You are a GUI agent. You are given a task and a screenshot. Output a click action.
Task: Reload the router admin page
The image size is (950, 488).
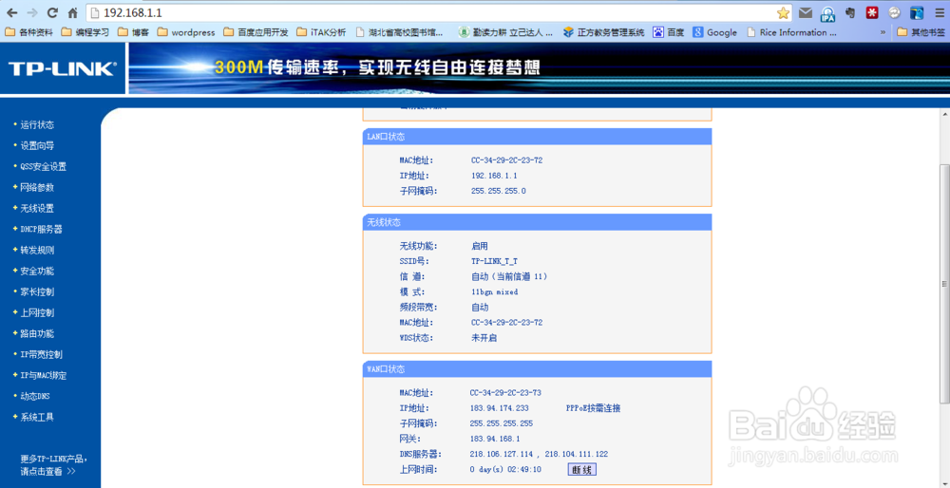tap(52, 12)
